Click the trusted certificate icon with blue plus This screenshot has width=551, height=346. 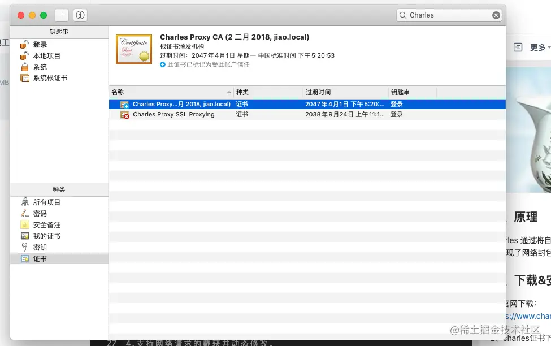125,105
